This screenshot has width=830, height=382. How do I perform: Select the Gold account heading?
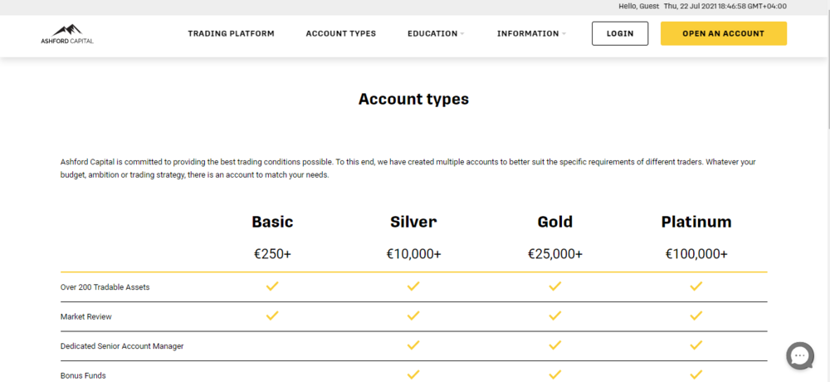pyautogui.click(x=555, y=222)
